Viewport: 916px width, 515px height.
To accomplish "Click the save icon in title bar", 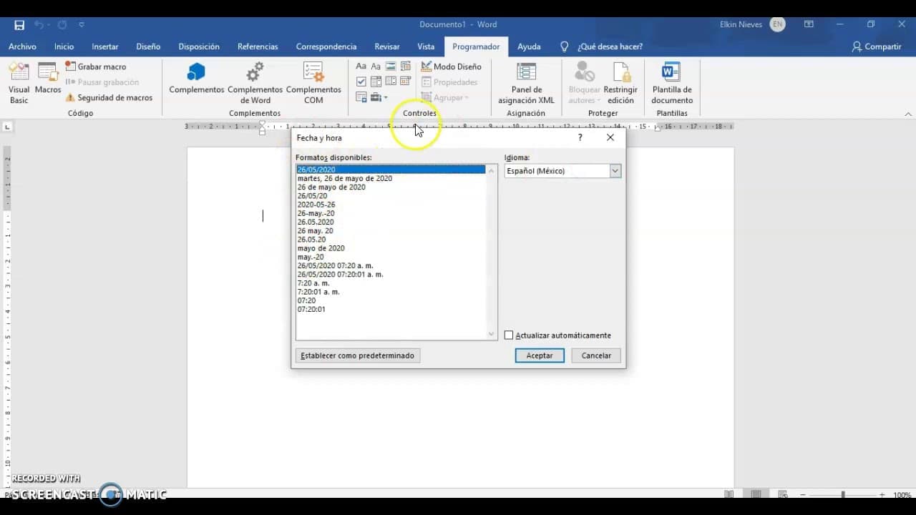I will point(19,25).
